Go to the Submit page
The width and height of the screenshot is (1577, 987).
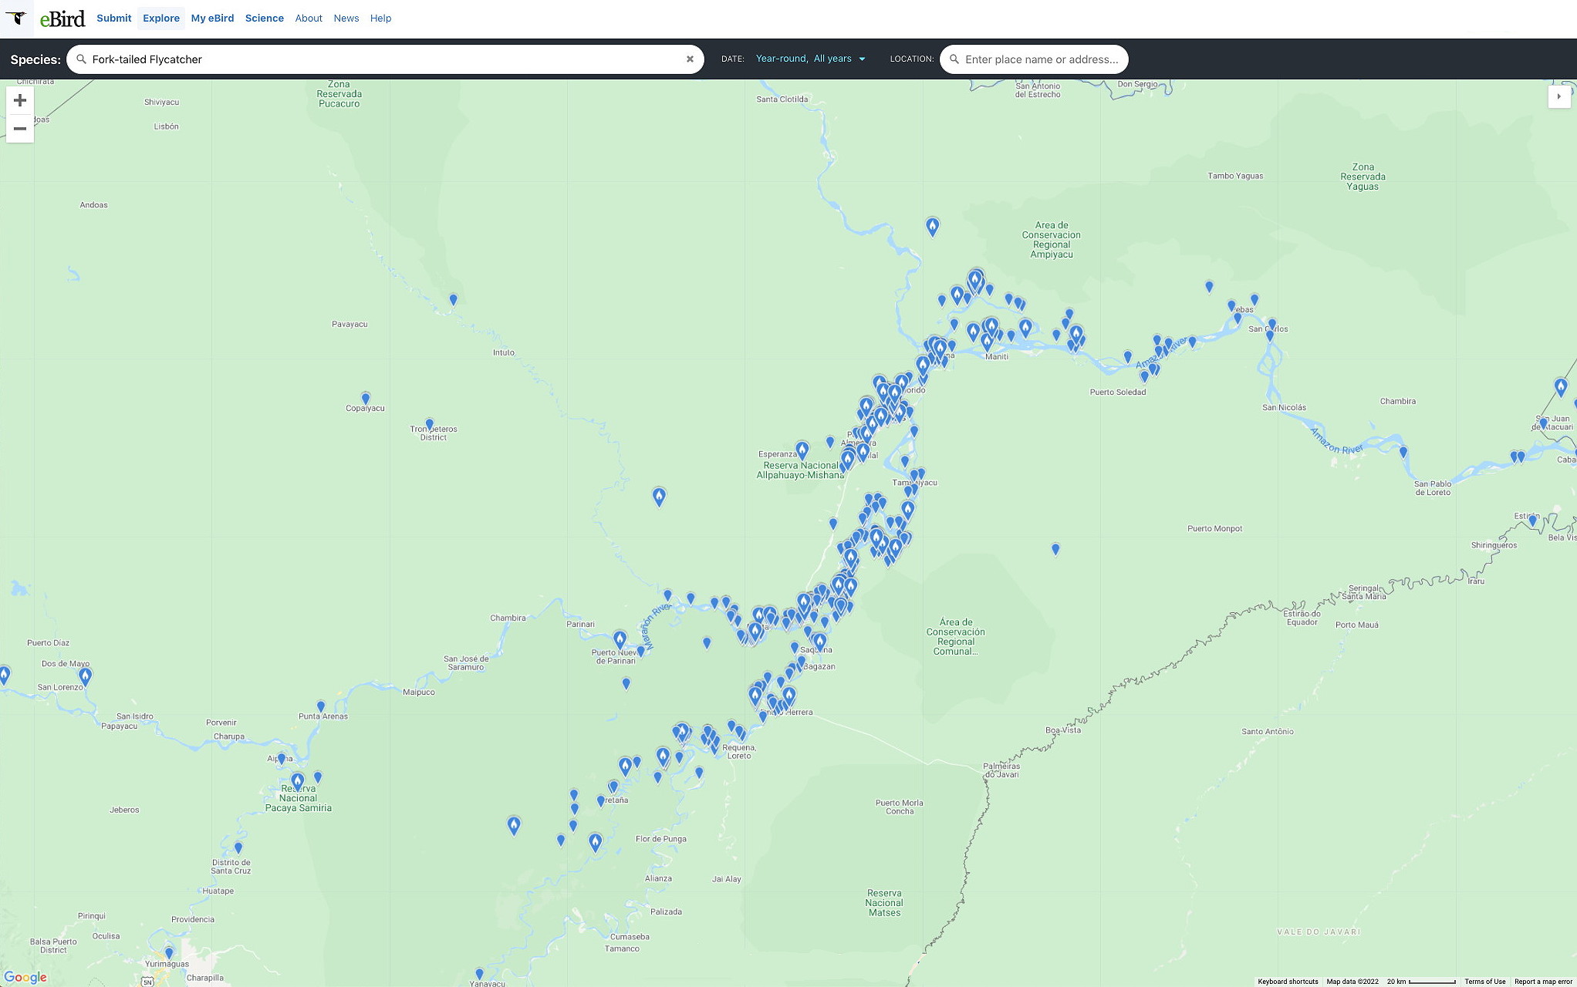113,19
